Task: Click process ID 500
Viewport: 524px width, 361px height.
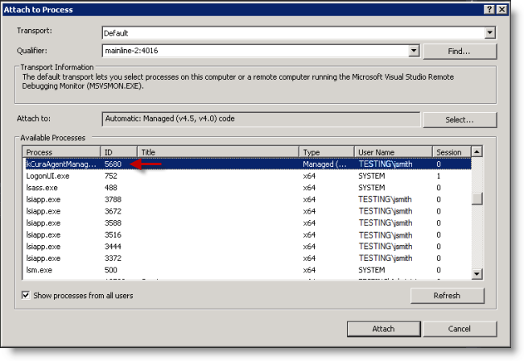Action: pyautogui.click(x=110, y=270)
